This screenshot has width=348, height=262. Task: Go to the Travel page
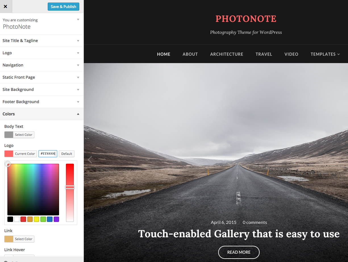264,54
